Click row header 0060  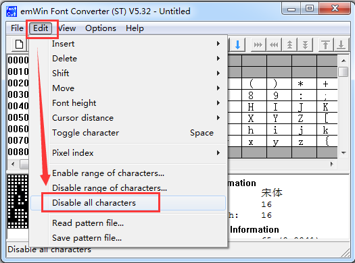coord(18,129)
